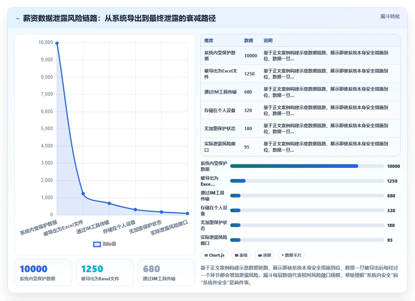Click the 通过IM工具传输 progress bar
The height and width of the screenshot is (301, 415).
pyautogui.click(x=307, y=196)
